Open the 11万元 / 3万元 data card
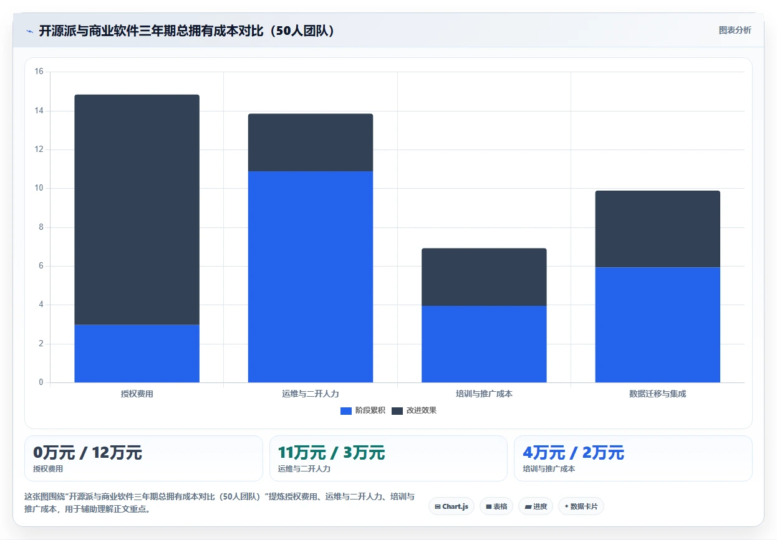 tap(388, 458)
